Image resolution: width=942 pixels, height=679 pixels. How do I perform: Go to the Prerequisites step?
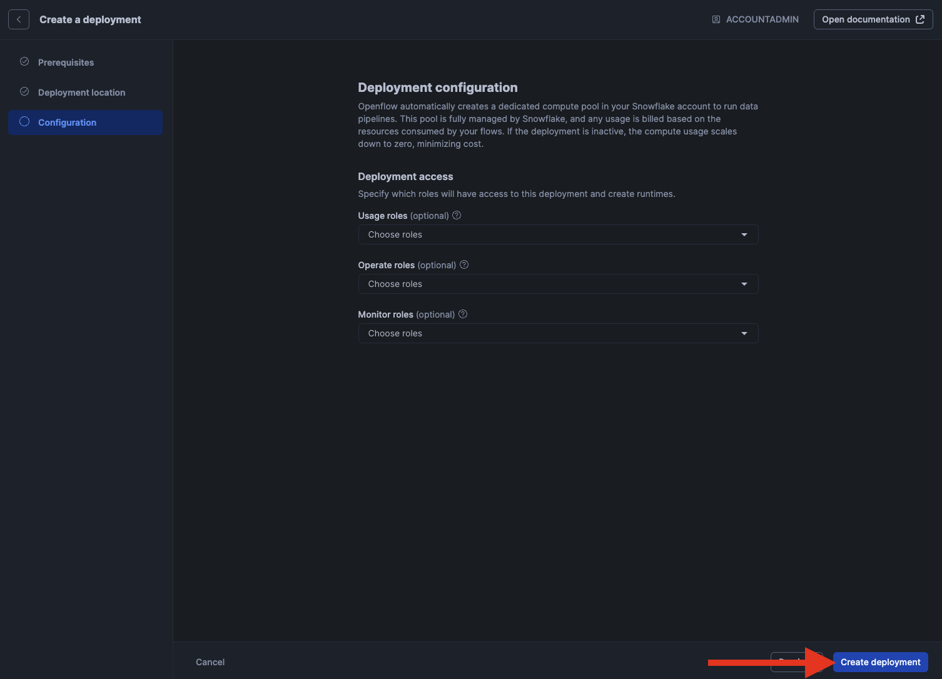click(x=66, y=63)
